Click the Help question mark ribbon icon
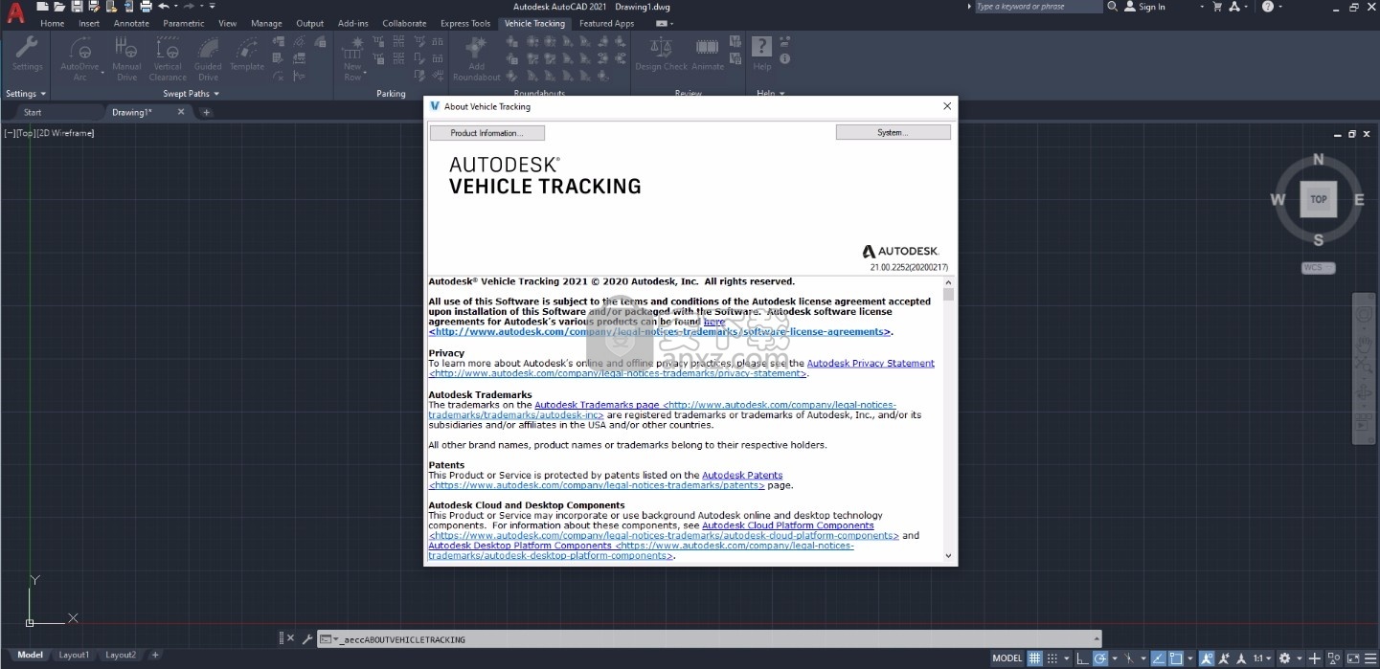 pos(761,47)
